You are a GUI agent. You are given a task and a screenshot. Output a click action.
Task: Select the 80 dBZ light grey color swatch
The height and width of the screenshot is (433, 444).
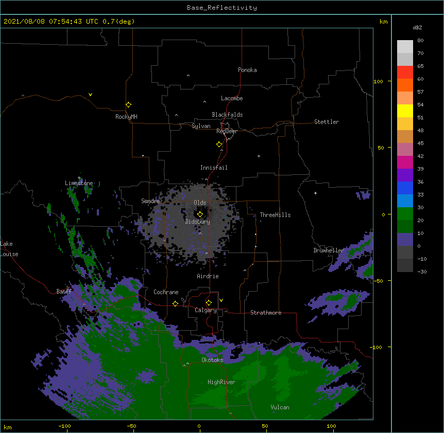[405, 47]
